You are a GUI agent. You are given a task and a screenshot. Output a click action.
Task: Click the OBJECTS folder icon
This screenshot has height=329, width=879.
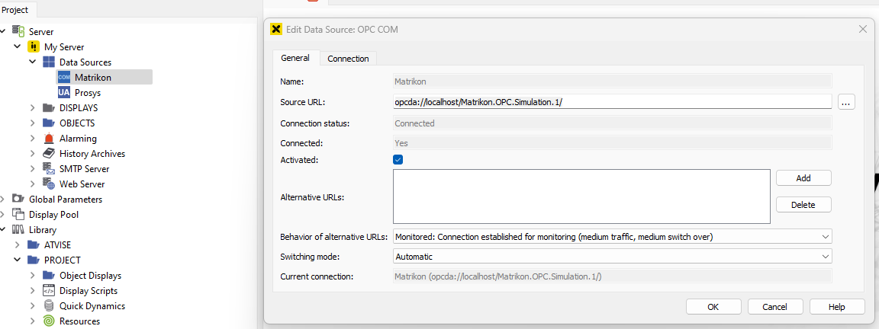click(49, 123)
